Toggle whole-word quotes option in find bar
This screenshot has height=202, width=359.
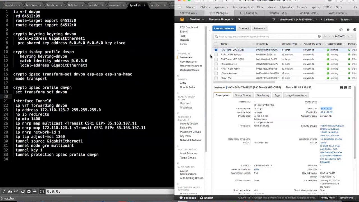click(x=15, y=191)
